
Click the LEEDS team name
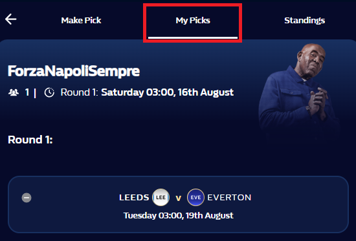click(x=134, y=198)
